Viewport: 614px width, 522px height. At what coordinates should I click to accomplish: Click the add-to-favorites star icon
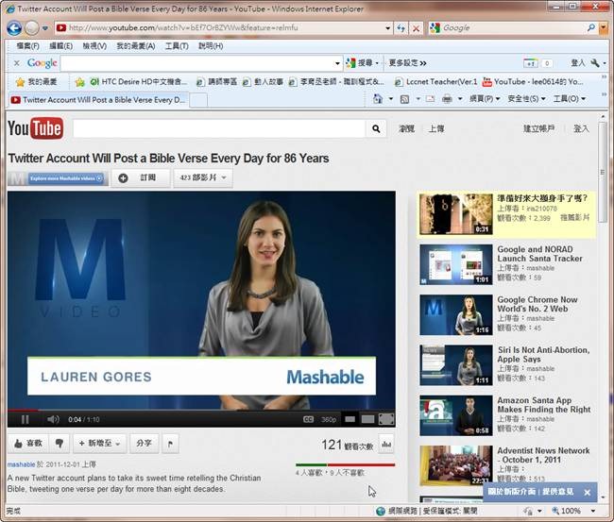pyautogui.click(x=80, y=82)
